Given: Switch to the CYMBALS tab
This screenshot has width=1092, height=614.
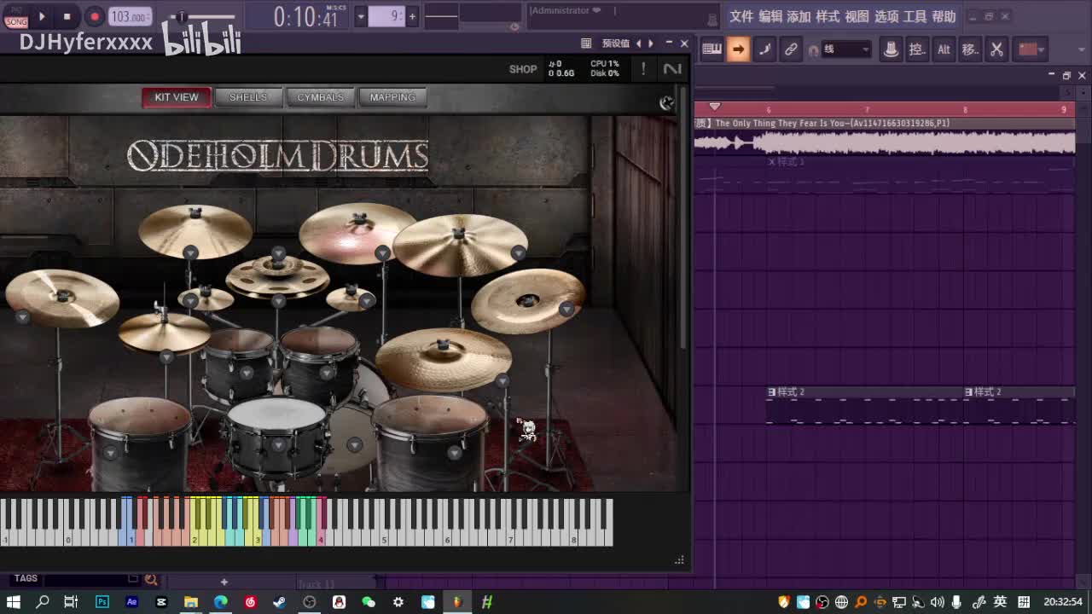Looking at the screenshot, I should tap(321, 97).
